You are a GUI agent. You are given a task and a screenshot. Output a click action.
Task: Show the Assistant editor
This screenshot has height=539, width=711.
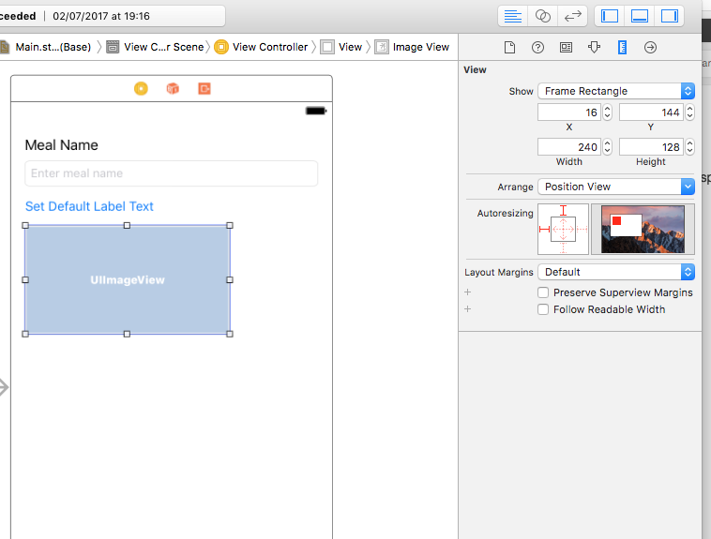click(x=543, y=16)
